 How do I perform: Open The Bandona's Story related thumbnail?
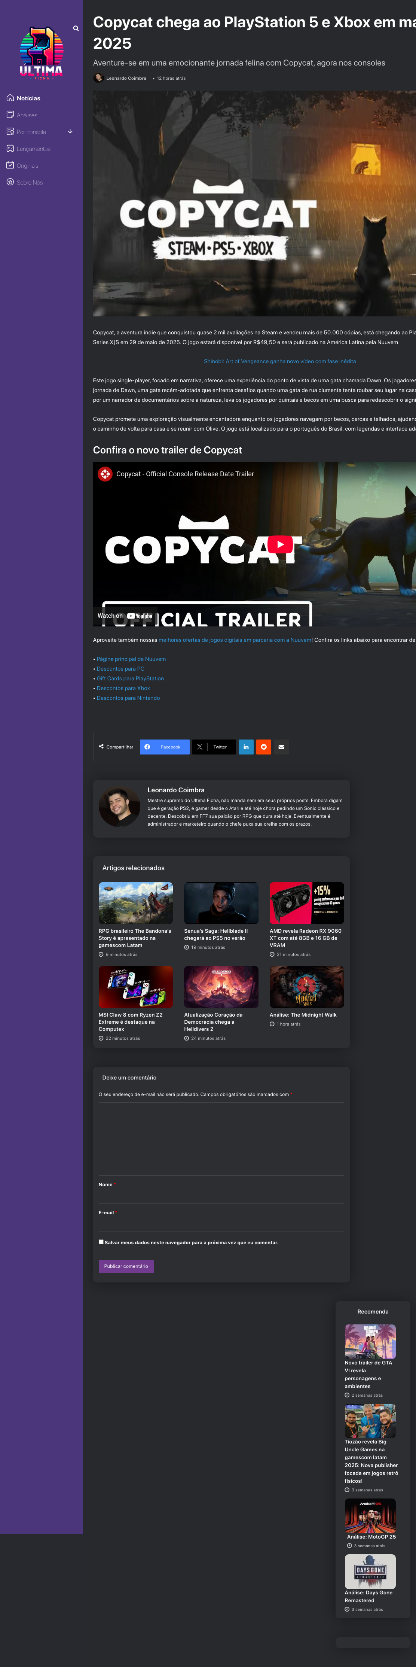(136, 903)
